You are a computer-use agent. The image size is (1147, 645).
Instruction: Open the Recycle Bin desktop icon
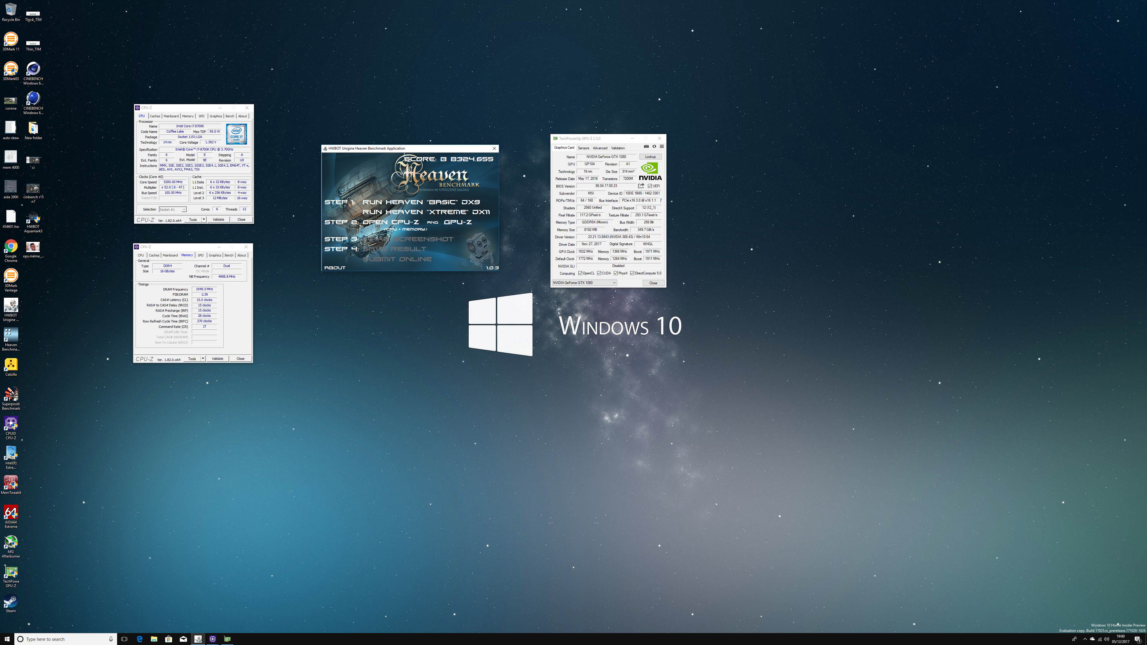click(11, 13)
